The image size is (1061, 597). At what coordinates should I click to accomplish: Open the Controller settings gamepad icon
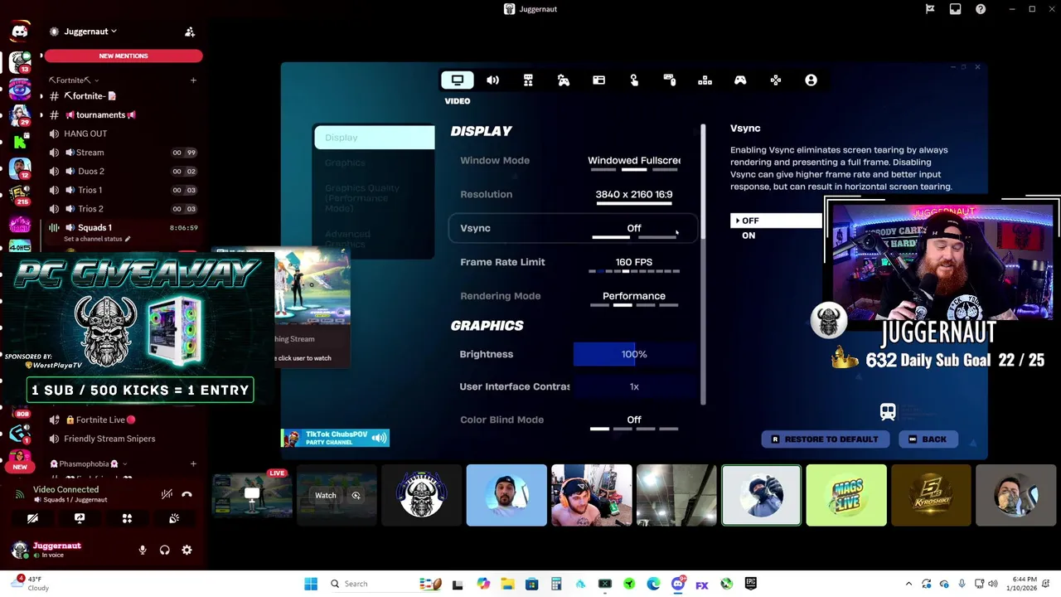[x=740, y=80]
